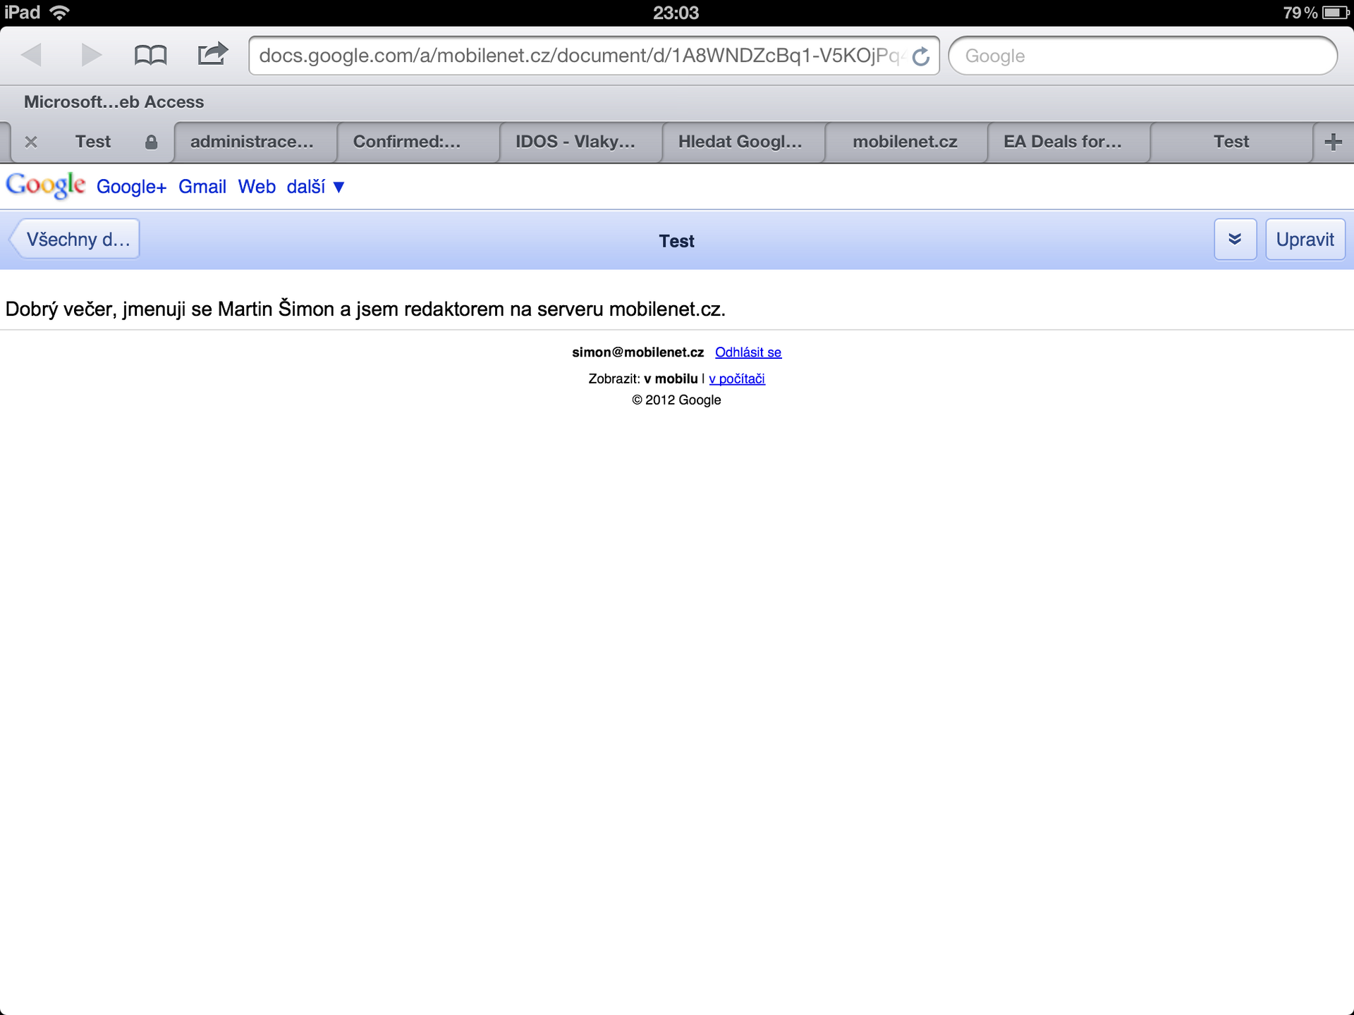
Task: Return to Microsoft Web Access page
Action: coord(113,101)
